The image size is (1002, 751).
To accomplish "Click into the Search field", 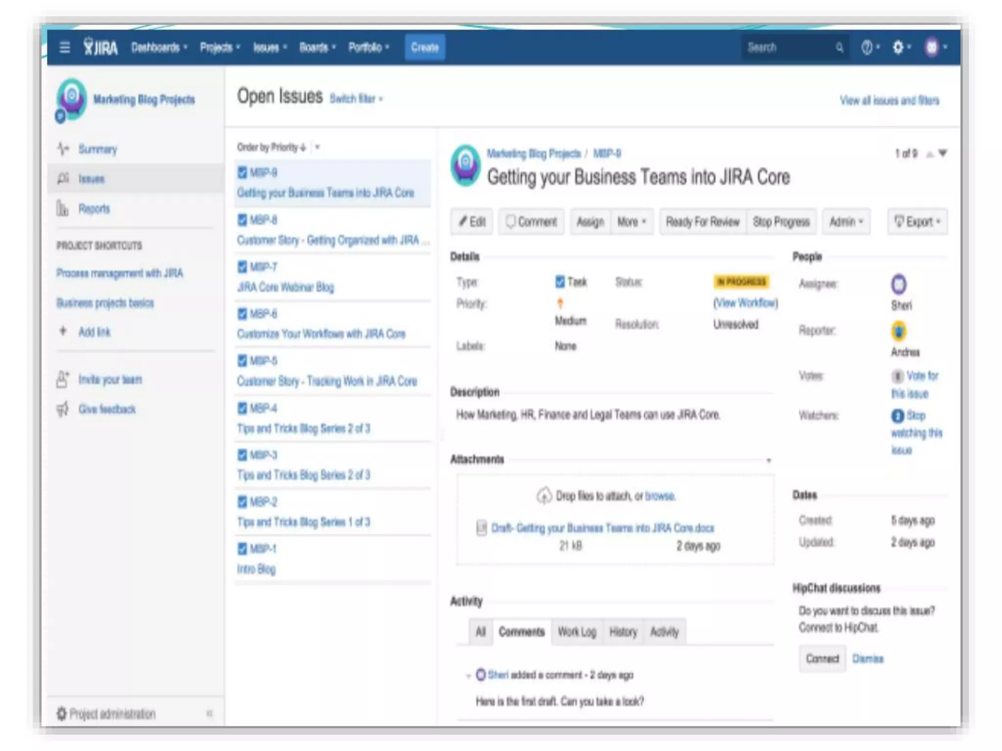I will pyautogui.click(x=788, y=47).
